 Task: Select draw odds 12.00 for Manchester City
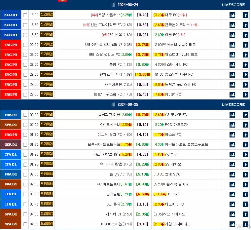point(142,75)
